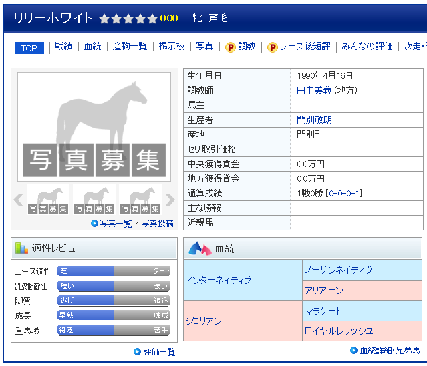427x366 pixels.
Task: Click the large 写真募集 placeholder image
Action: coord(94,127)
